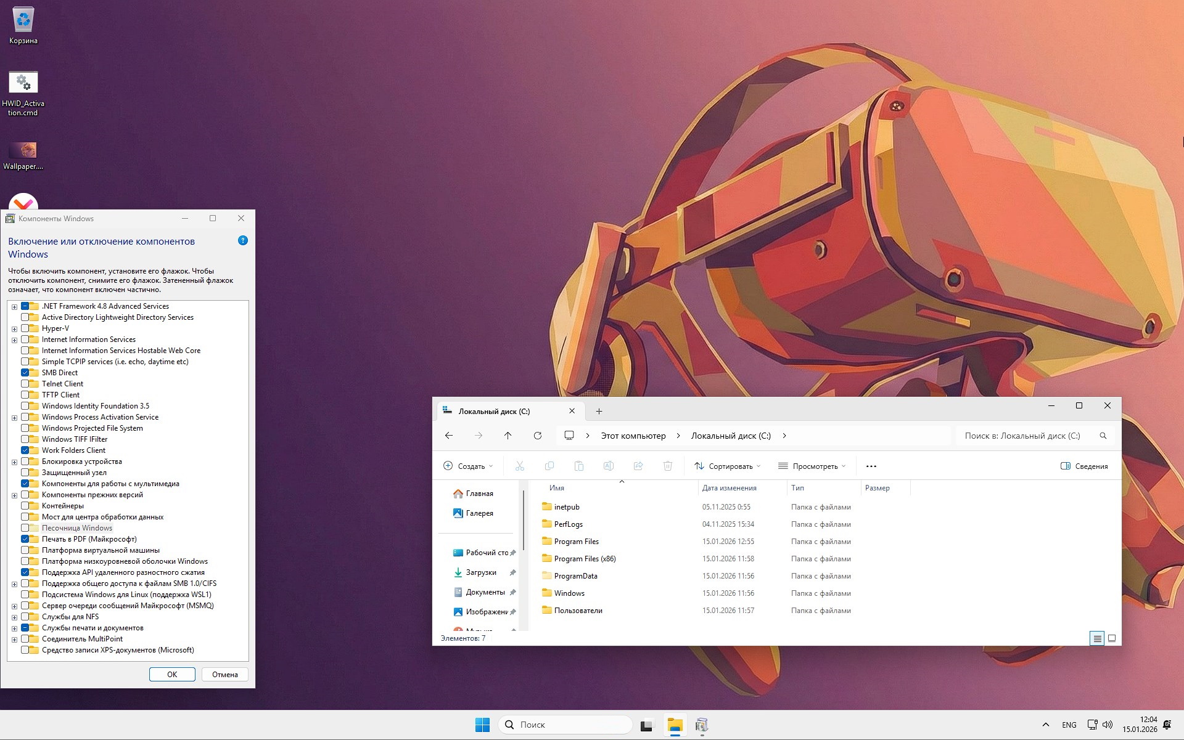The height and width of the screenshot is (740, 1184).
Task: Open the details pane via Сведения icon
Action: (1082, 466)
